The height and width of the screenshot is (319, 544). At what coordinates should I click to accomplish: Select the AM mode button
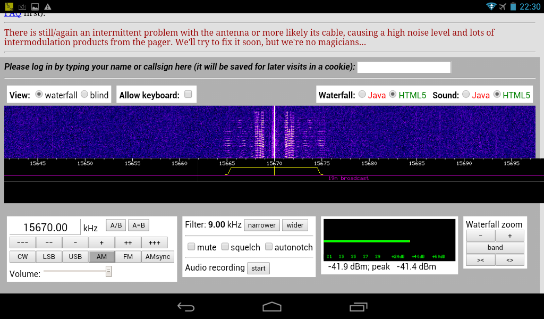tap(101, 256)
